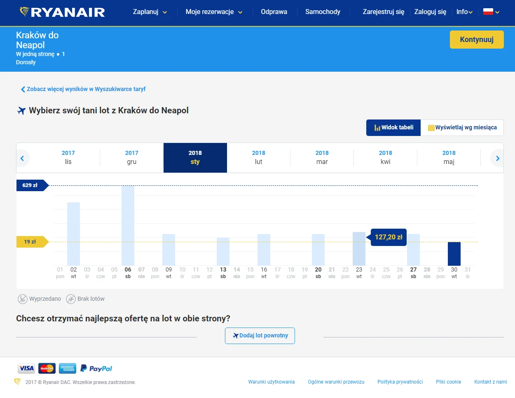515x398 pixels.
Task: Select the fare bar for 09 wt
Action: tap(169, 250)
